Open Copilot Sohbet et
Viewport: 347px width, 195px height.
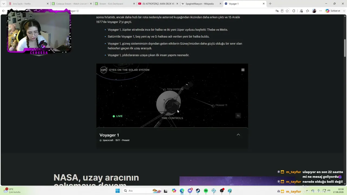[x=333, y=11]
